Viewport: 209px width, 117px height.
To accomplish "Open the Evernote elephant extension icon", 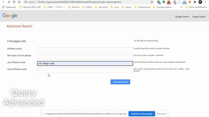I will pos(164,2).
